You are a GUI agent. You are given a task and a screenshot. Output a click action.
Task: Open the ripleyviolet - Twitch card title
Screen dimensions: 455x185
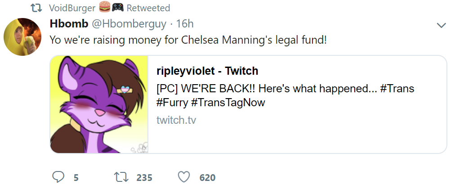(x=207, y=71)
